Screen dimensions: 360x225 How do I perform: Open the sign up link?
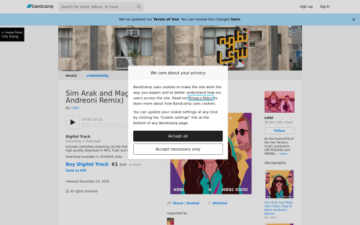[306, 7]
